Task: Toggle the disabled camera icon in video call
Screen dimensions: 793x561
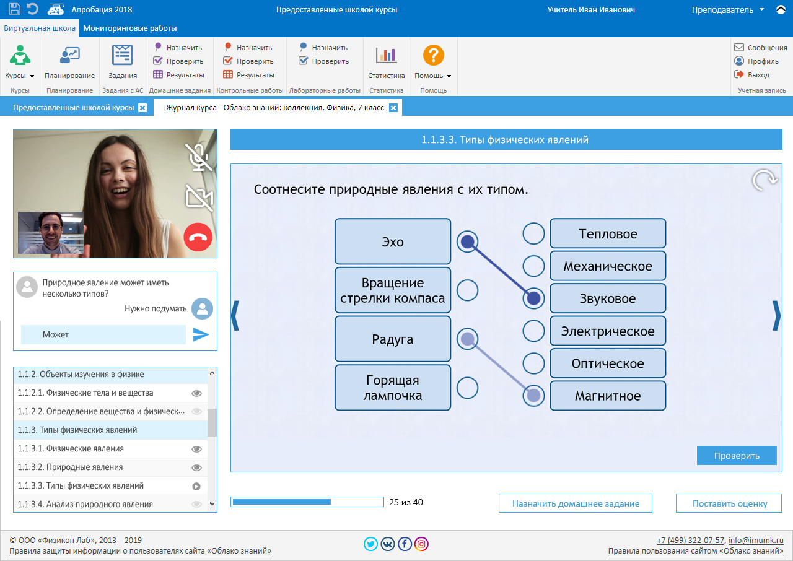Action: pyautogui.click(x=199, y=198)
